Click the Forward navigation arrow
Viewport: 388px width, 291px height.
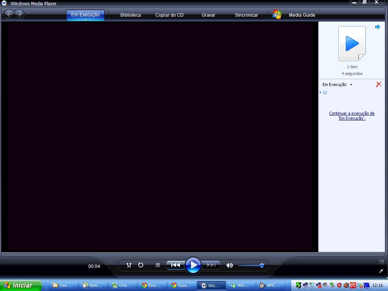point(19,14)
